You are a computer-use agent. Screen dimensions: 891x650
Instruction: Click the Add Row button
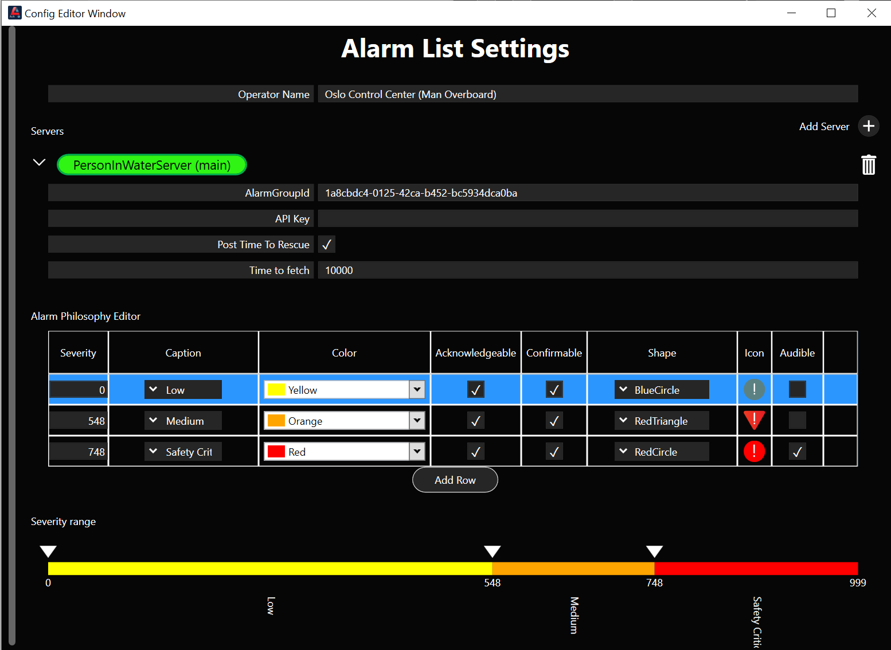point(455,480)
